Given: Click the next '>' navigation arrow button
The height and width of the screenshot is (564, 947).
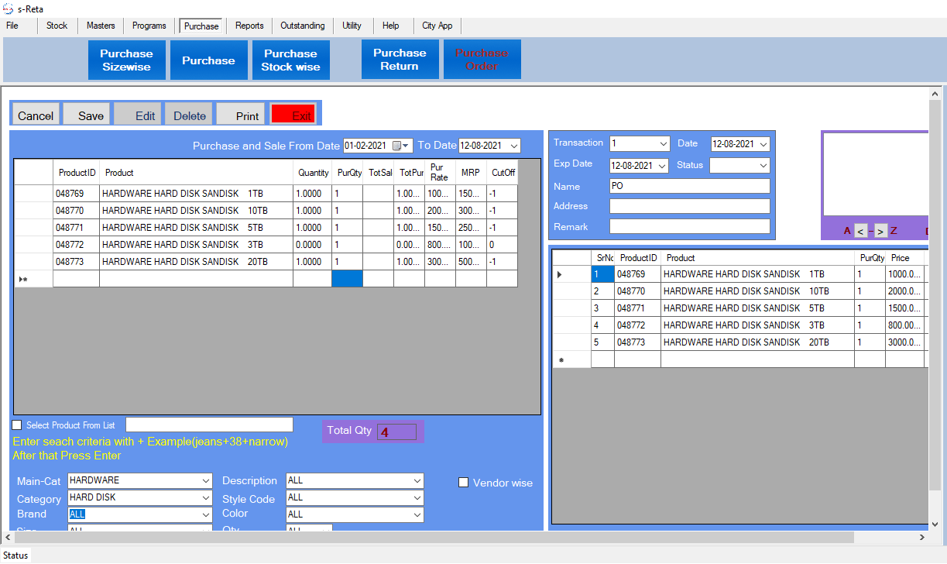Looking at the screenshot, I should [x=880, y=231].
